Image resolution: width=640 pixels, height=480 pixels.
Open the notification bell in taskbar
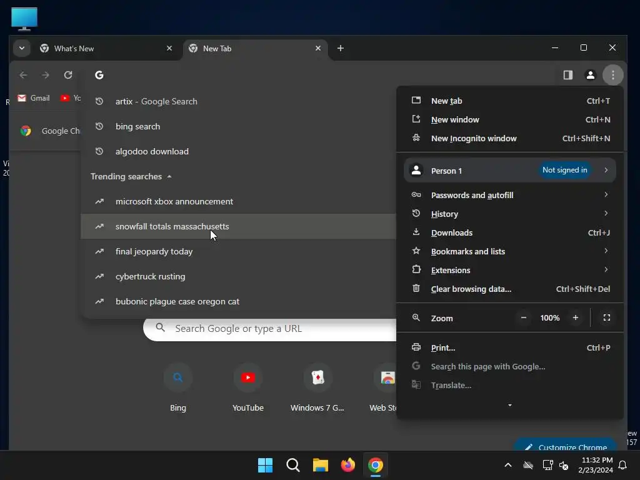[623, 465]
